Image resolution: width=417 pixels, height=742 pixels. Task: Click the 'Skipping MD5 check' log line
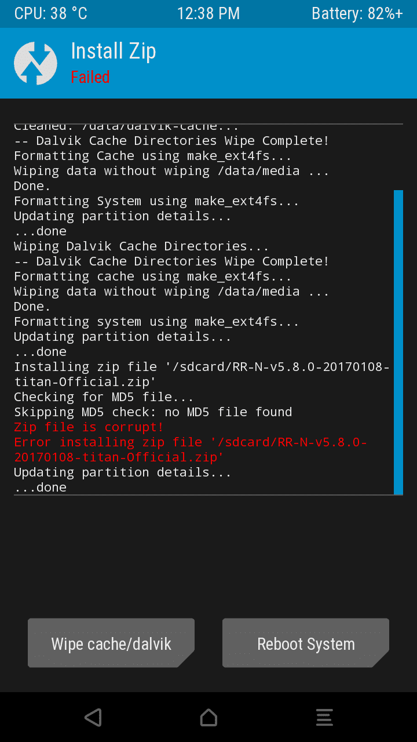153,412
